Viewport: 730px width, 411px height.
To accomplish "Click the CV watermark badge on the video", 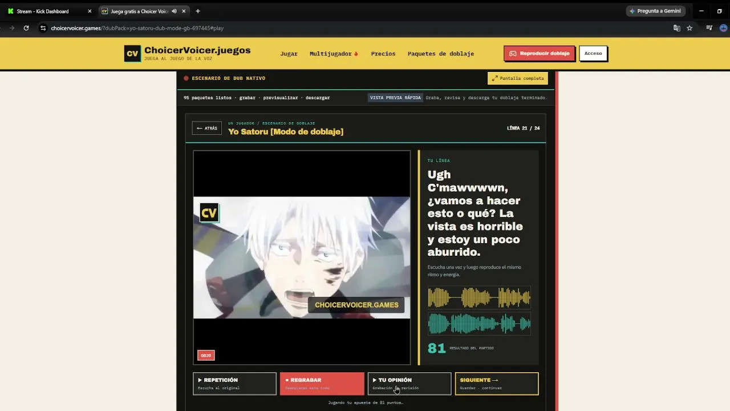I will (x=209, y=213).
